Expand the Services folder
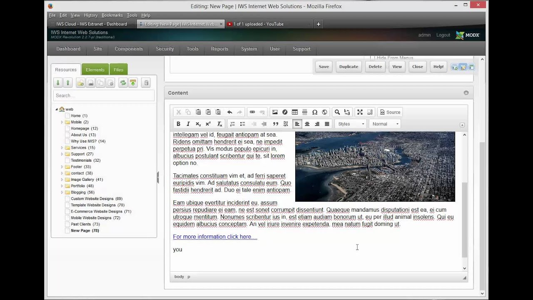The width and height of the screenshot is (533, 300). (x=62, y=147)
